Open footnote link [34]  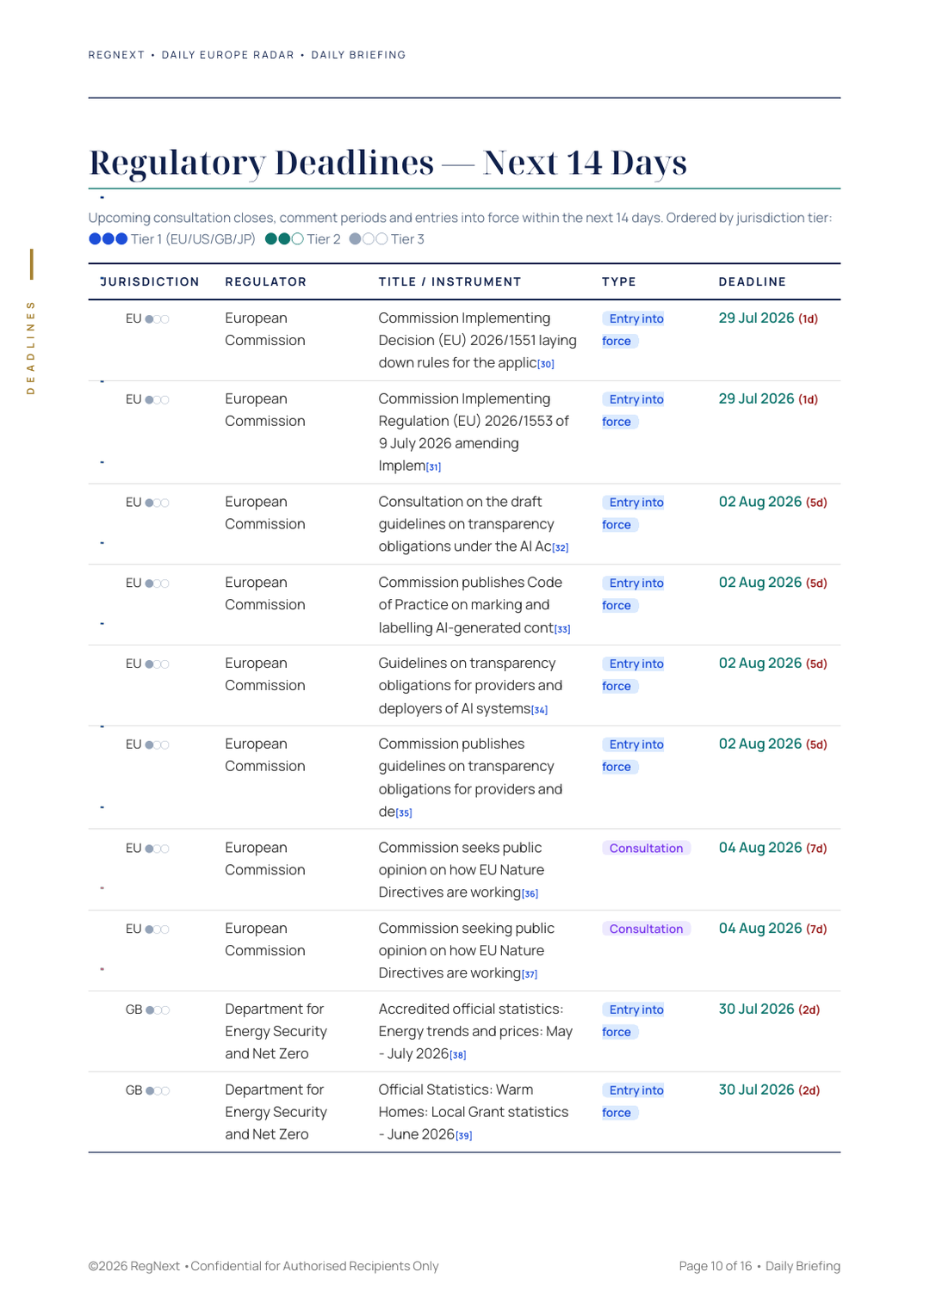(x=539, y=710)
